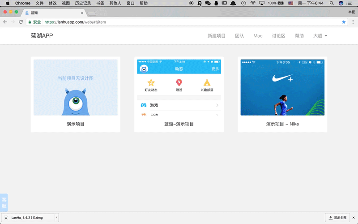Screen dimensions: 358x224
Task: Click the Wi-Fi status icon
Action: pos(253,3)
